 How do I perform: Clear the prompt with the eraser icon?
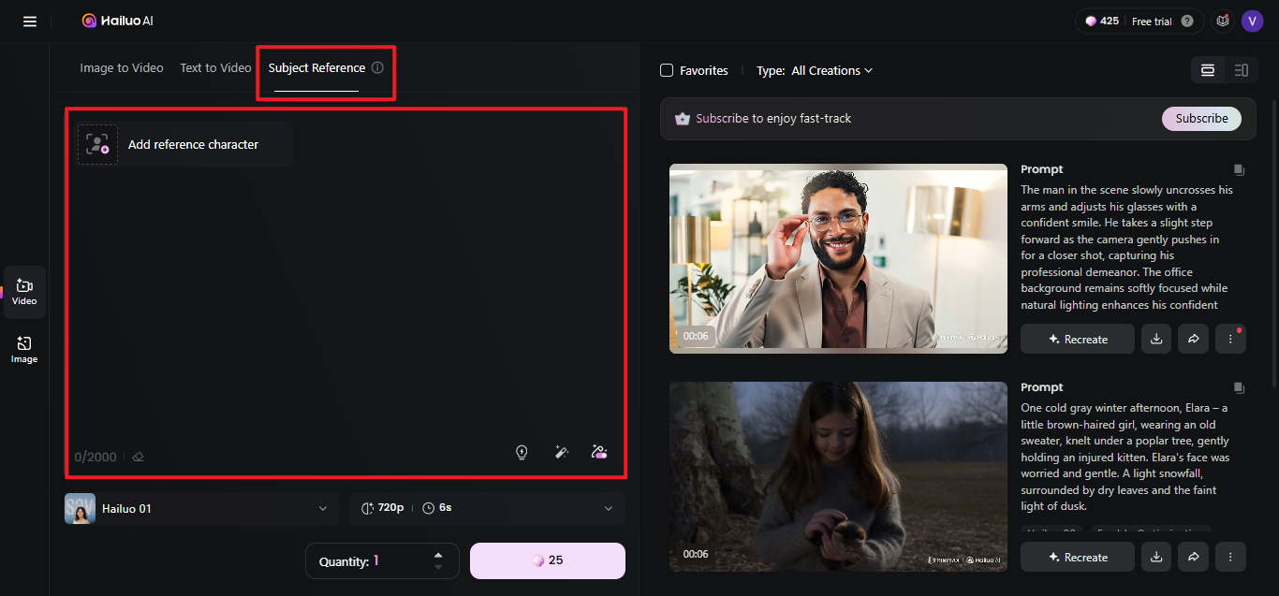point(138,458)
